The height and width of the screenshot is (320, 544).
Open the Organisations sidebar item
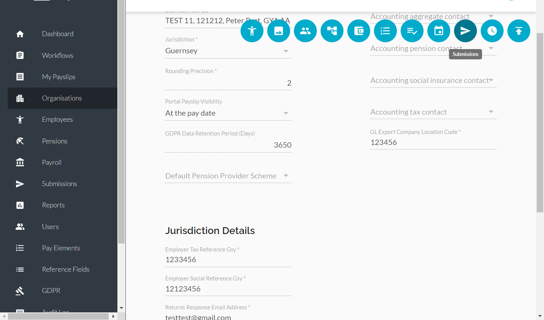pos(63,98)
